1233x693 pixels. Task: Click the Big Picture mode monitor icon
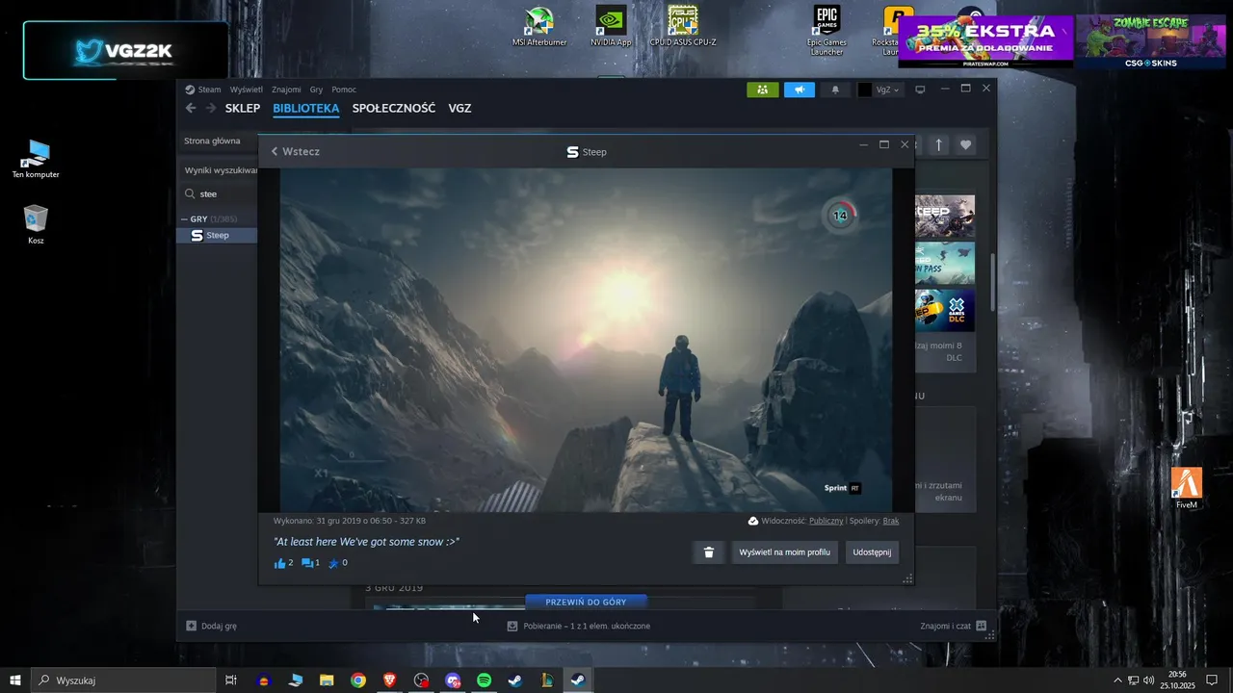click(920, 90)
